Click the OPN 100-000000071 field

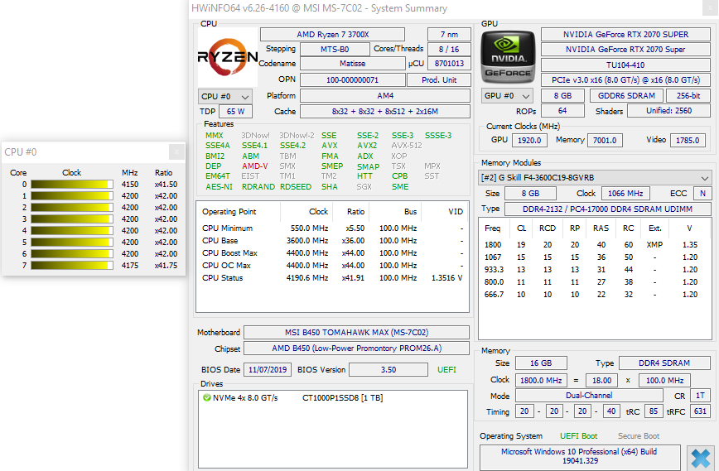(x=352, y=79)
